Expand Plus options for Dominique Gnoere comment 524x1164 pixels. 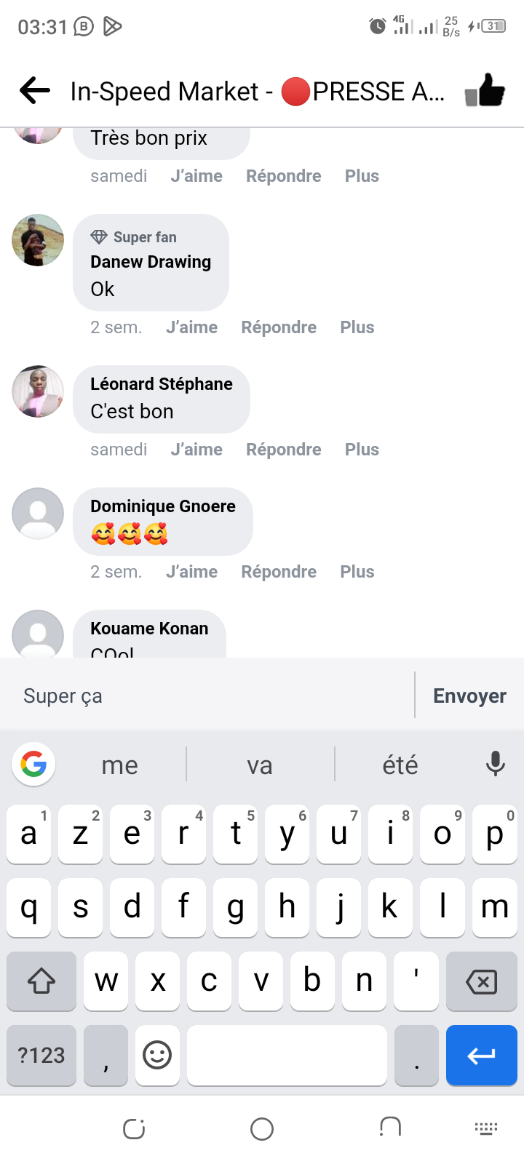[x=357, y=572]
